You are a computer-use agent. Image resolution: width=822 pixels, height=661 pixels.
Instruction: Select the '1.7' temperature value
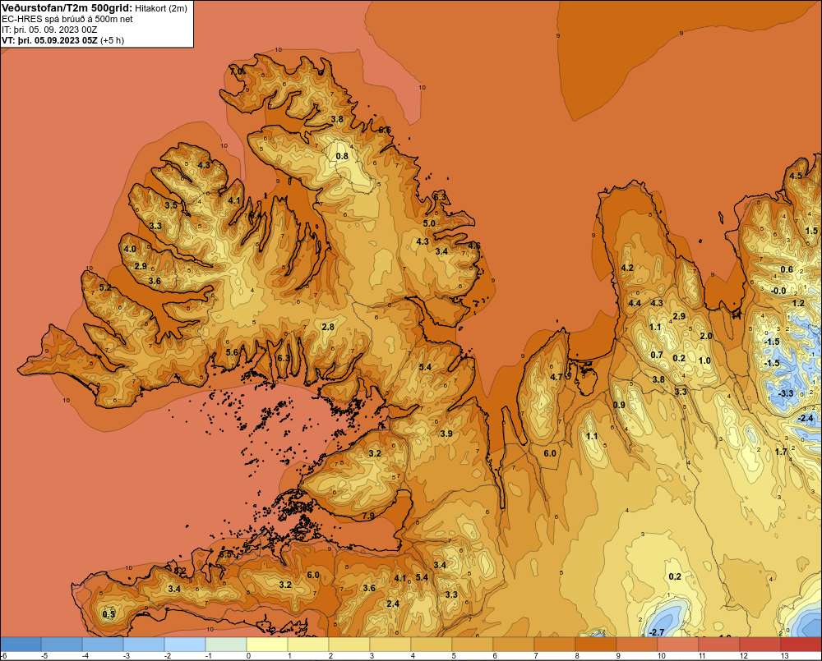[x=781, y=452]
